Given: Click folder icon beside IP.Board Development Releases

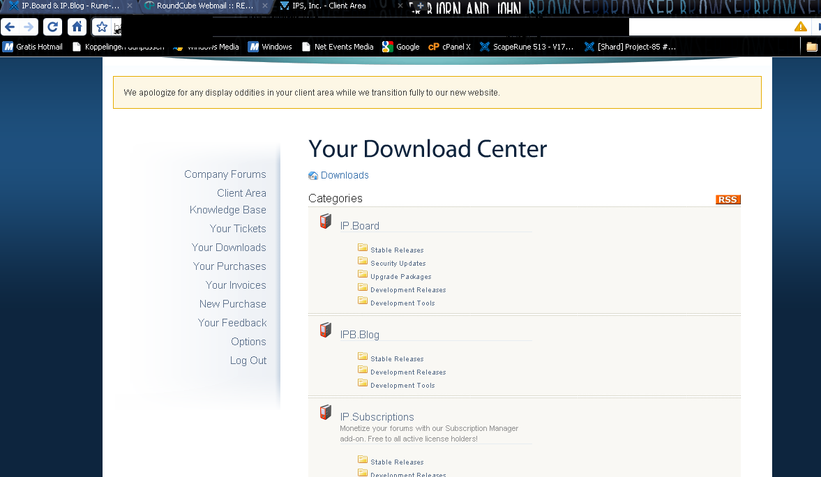Looking at the screenshot, I should (362, 287).
